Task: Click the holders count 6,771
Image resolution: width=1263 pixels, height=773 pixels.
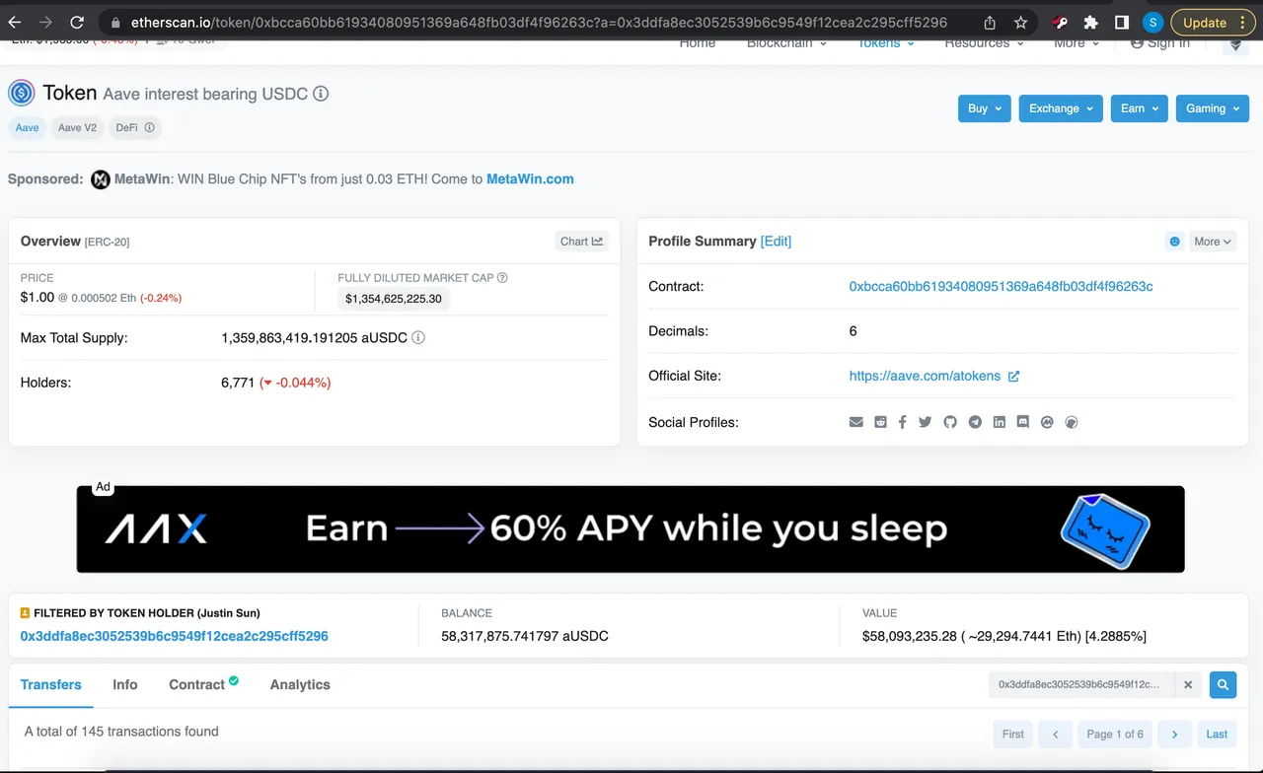Action: point(238,383)
